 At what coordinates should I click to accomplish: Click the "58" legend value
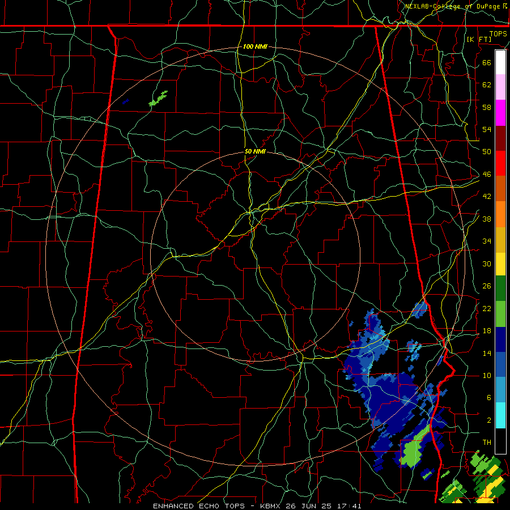[487, 107]
